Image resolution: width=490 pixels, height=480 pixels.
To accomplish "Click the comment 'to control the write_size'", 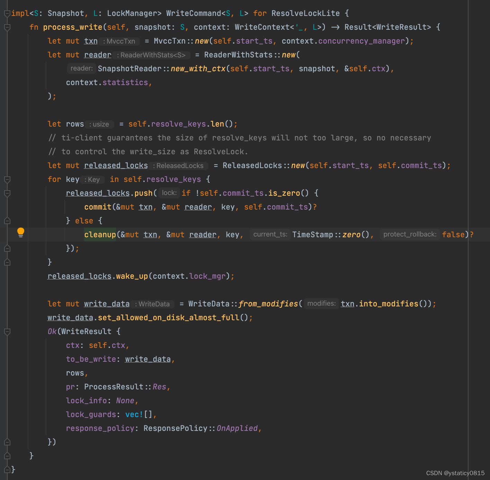I will click(x=148, y=152).
